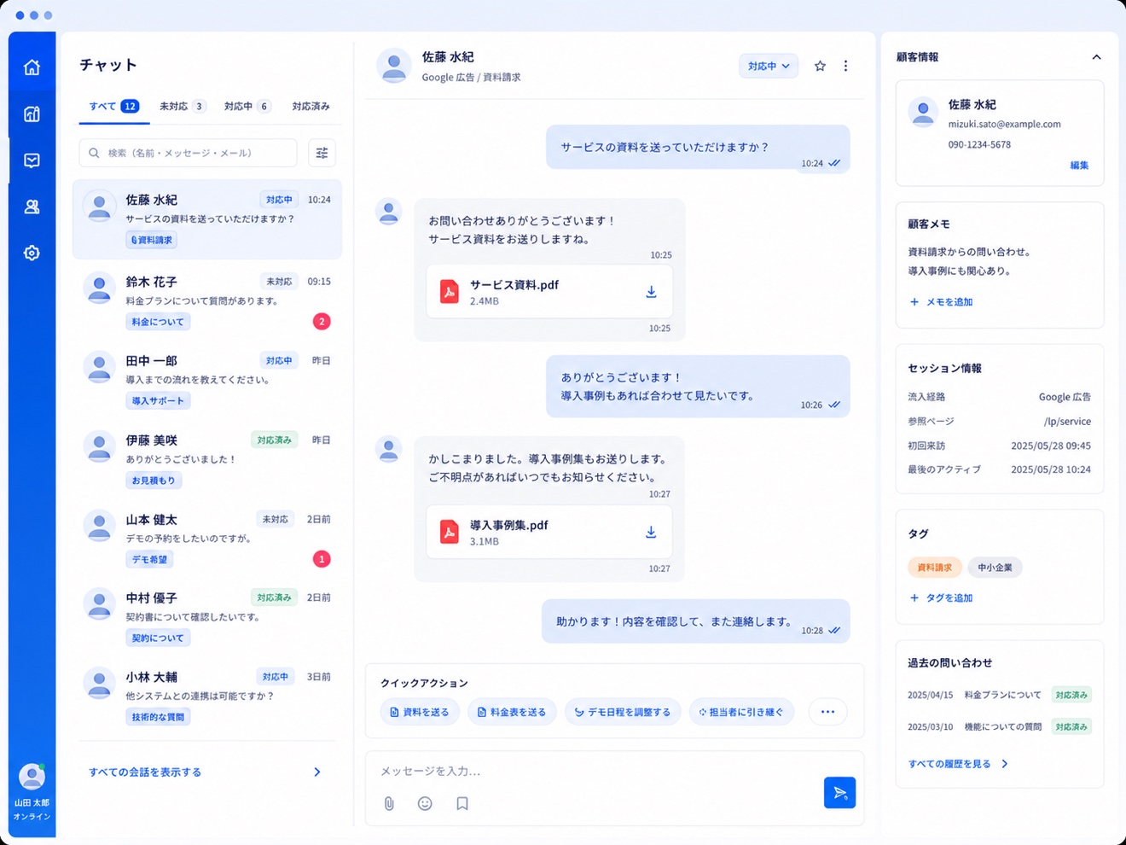Viewport: 1126px width, 845px height.
Task: Click the サービス資料.pdf file icon
Action: coord(449,292)
